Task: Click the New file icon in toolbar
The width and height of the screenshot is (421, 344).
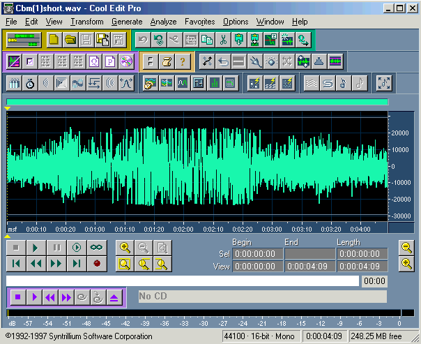Action: (x=54, y=39)
